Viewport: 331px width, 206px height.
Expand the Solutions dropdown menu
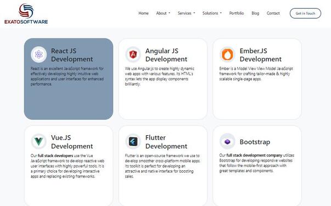(212, 13)
